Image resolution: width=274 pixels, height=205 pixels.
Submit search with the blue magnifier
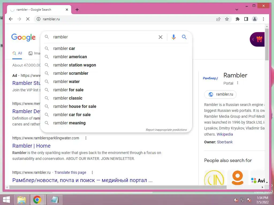point(184,37)
